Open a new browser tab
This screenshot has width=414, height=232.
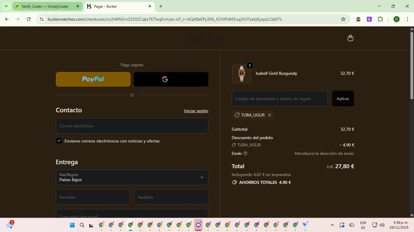[x=161, y=6]
